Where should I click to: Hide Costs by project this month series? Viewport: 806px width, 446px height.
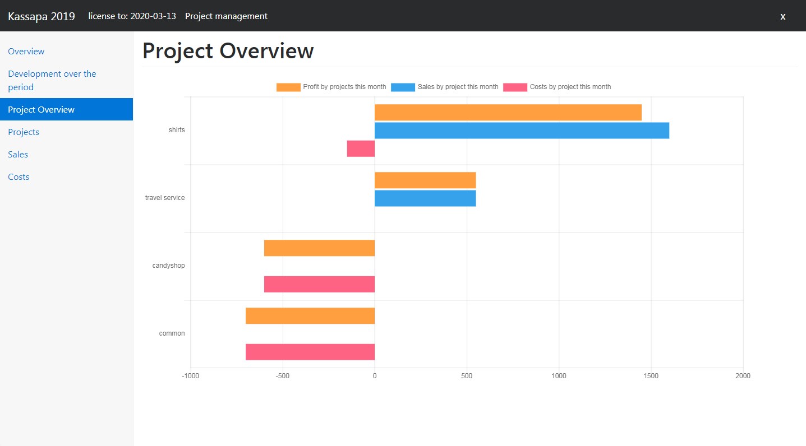click(570, 87)
